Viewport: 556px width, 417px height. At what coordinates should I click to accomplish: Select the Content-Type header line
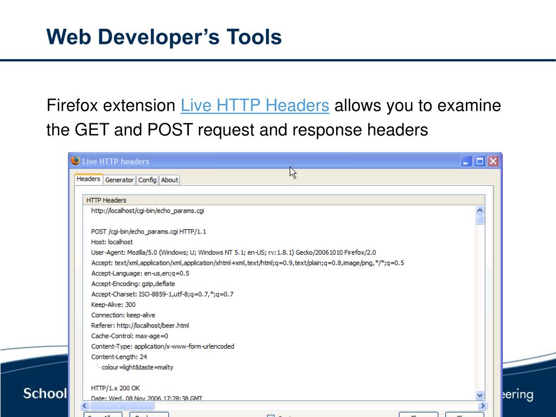pyautogui.click(x=163, y=346)
